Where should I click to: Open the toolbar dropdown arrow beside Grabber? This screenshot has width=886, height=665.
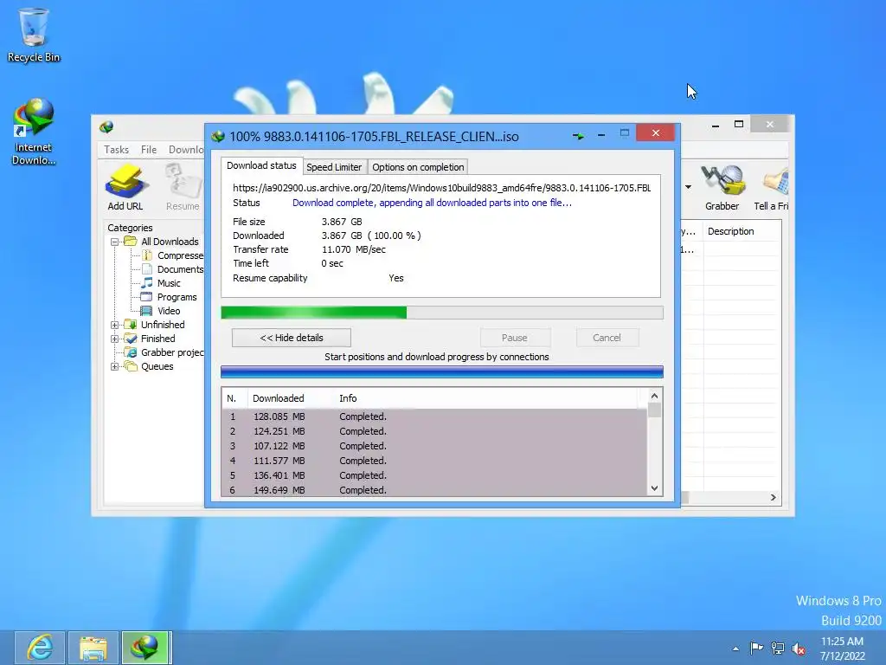(x=688, y=187)
